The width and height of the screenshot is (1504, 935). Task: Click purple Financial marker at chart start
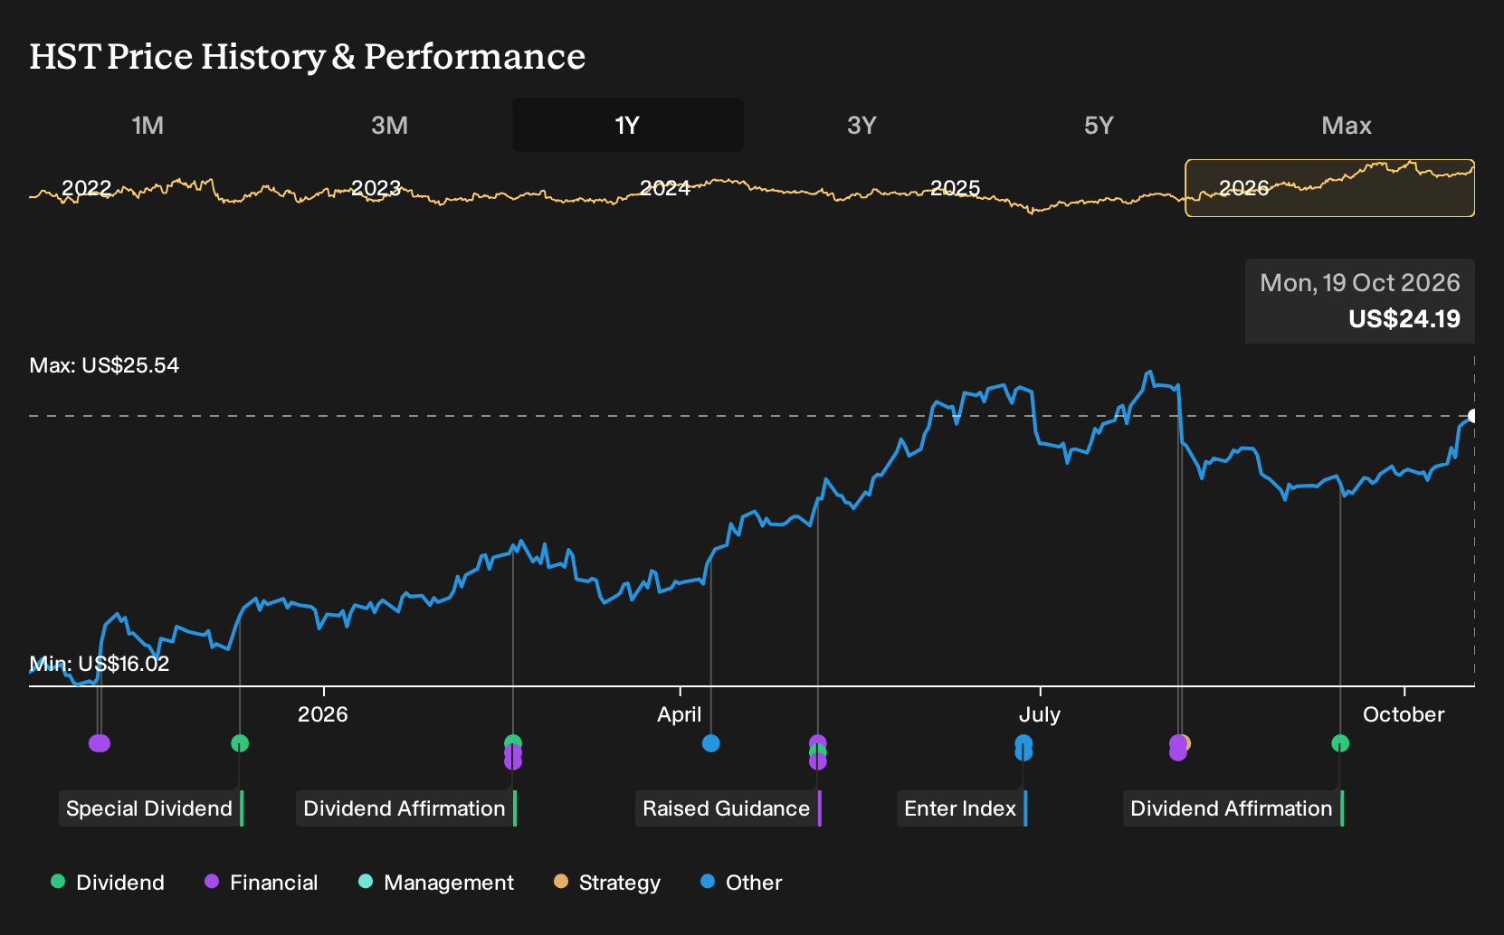point(100,743)
